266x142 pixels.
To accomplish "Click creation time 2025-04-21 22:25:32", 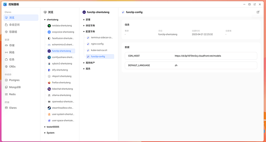I will (202, 34).
